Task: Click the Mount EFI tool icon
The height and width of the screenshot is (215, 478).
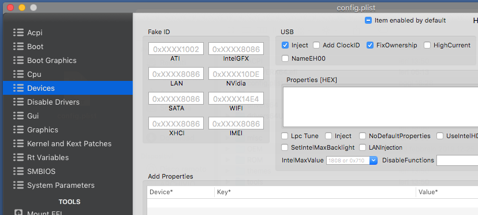Action: 18,213
